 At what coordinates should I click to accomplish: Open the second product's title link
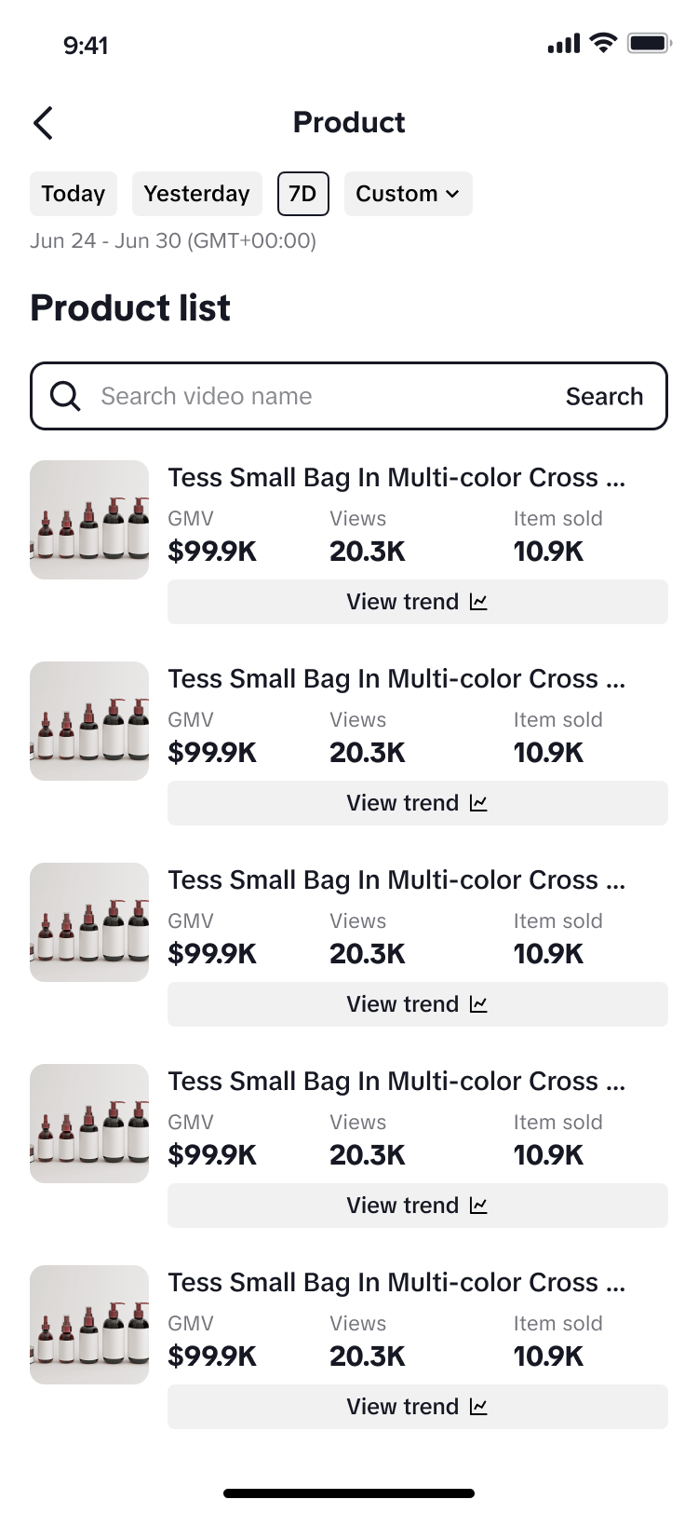pyautogui.click(x=396, y=679)
